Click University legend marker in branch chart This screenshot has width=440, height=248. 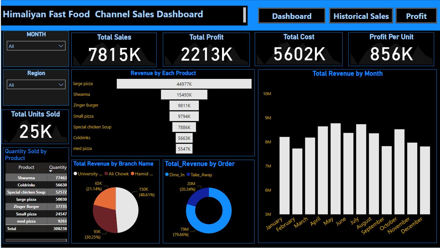76,174
